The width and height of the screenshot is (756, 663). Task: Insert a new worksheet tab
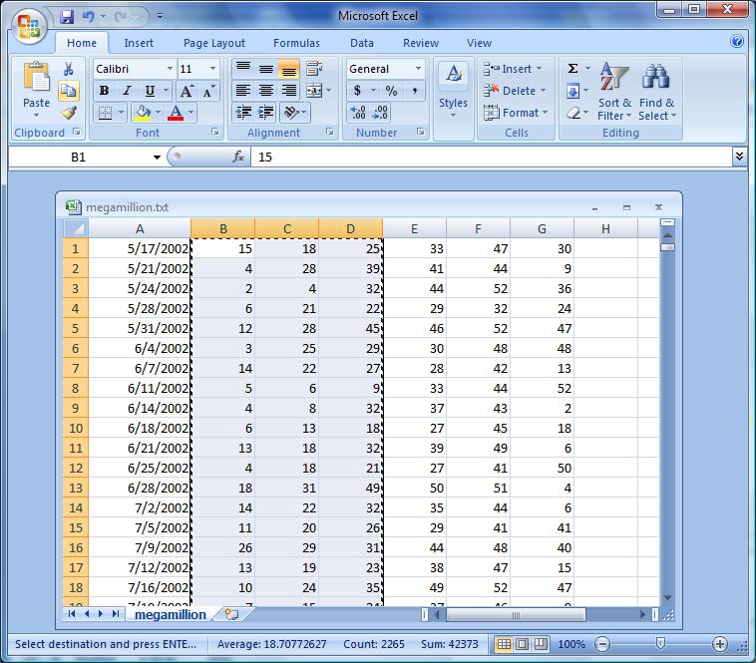click(232, 614)
